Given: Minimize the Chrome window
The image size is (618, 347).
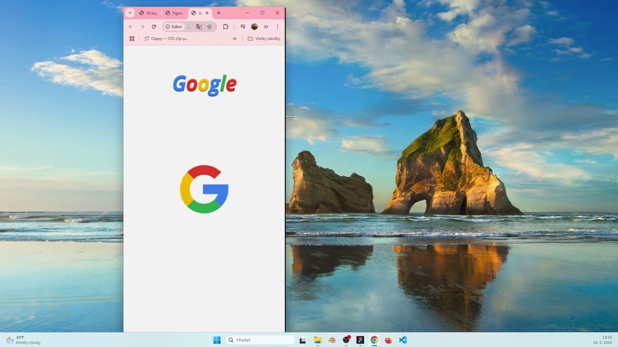Looking at the screenshot, I should pyautogui.click(x=248, y=13).
